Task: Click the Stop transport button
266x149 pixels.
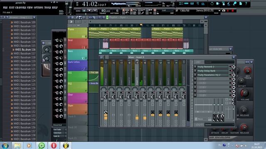Action: [89, 11]
